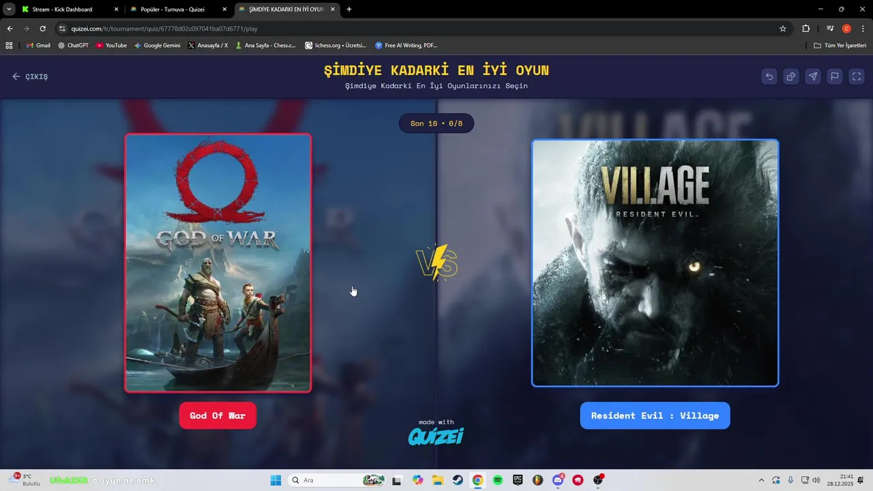The image size is (873, 491).
Task: Open Spotify from the taskbar
Action: 497,480
